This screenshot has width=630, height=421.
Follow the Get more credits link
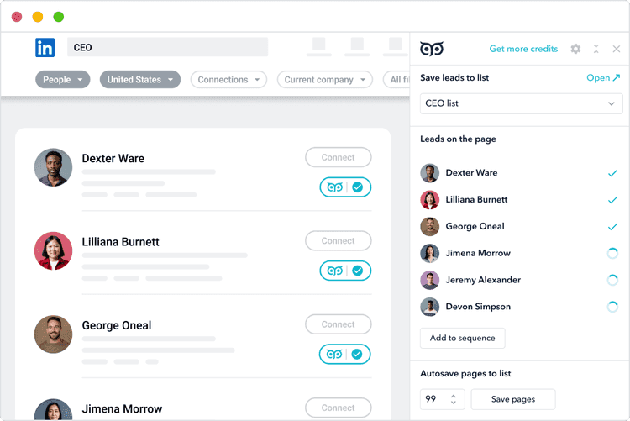coord(523,49)
